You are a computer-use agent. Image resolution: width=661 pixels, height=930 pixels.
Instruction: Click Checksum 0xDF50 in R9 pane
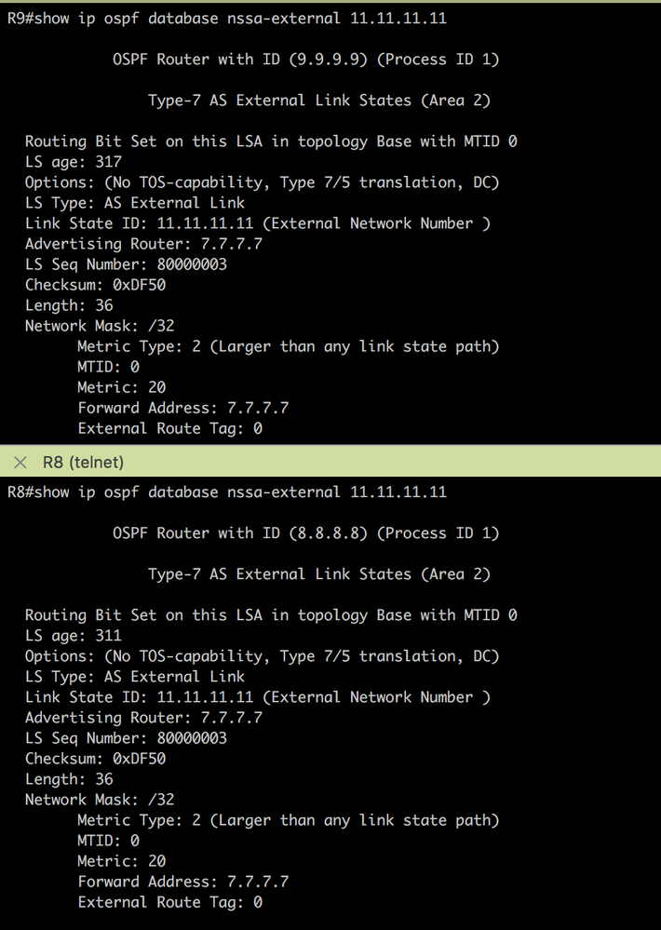point(95,285)
